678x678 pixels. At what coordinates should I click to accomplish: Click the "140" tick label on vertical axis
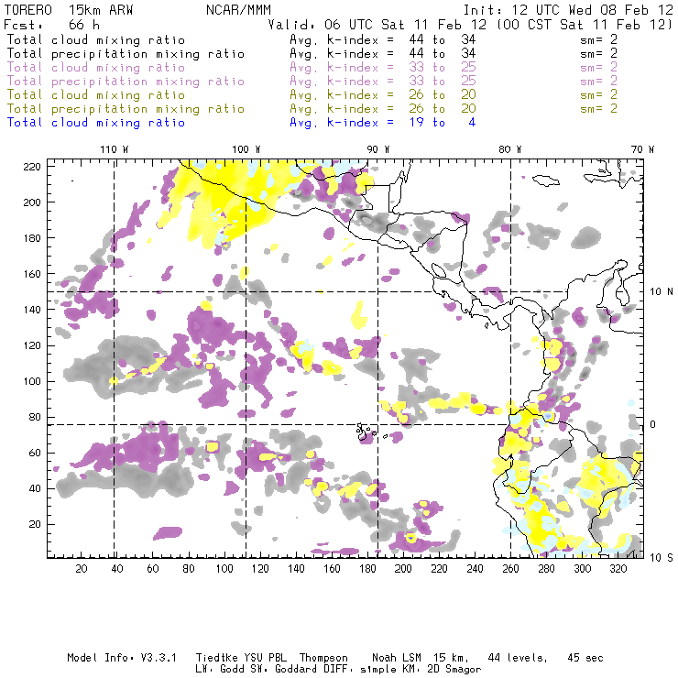coord(31,310)
